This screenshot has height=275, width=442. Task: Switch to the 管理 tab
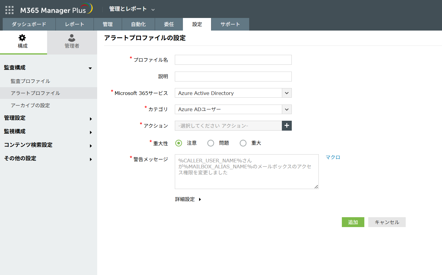click(108, 24)
